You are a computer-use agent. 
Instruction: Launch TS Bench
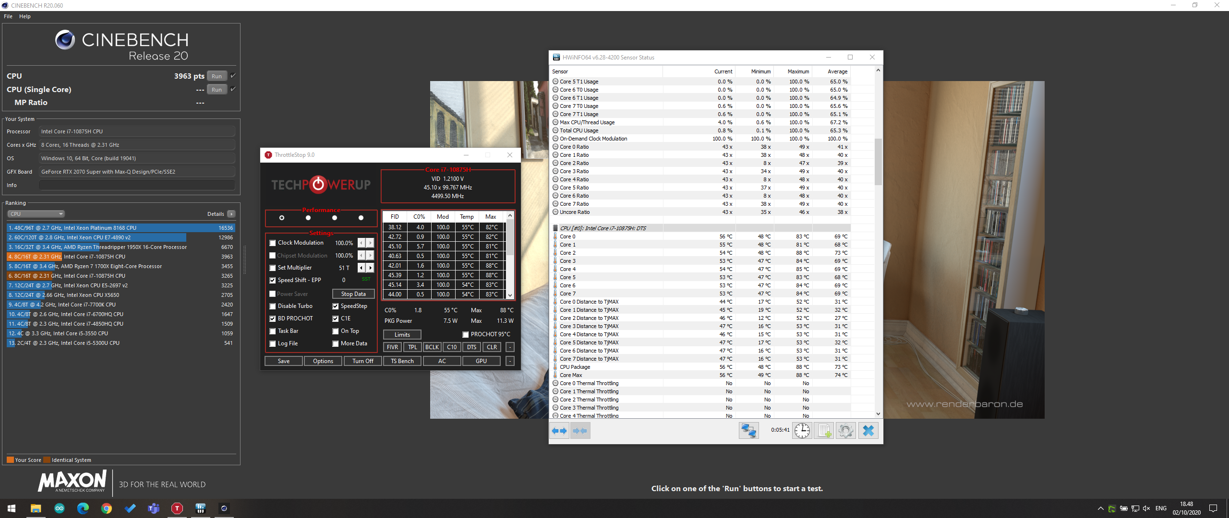(402, 361)
